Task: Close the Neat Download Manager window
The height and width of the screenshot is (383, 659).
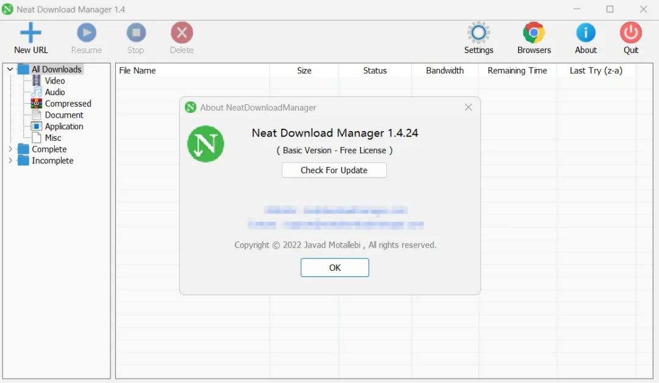Action: coord(644,9)
